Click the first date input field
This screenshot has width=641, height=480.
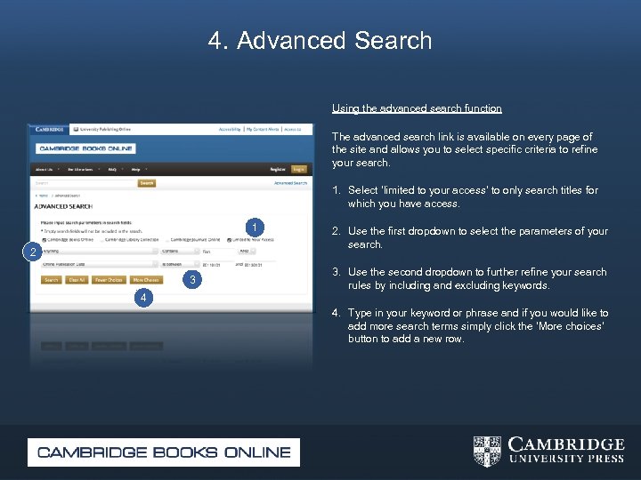pyautogui.click(x=218, y=265)
